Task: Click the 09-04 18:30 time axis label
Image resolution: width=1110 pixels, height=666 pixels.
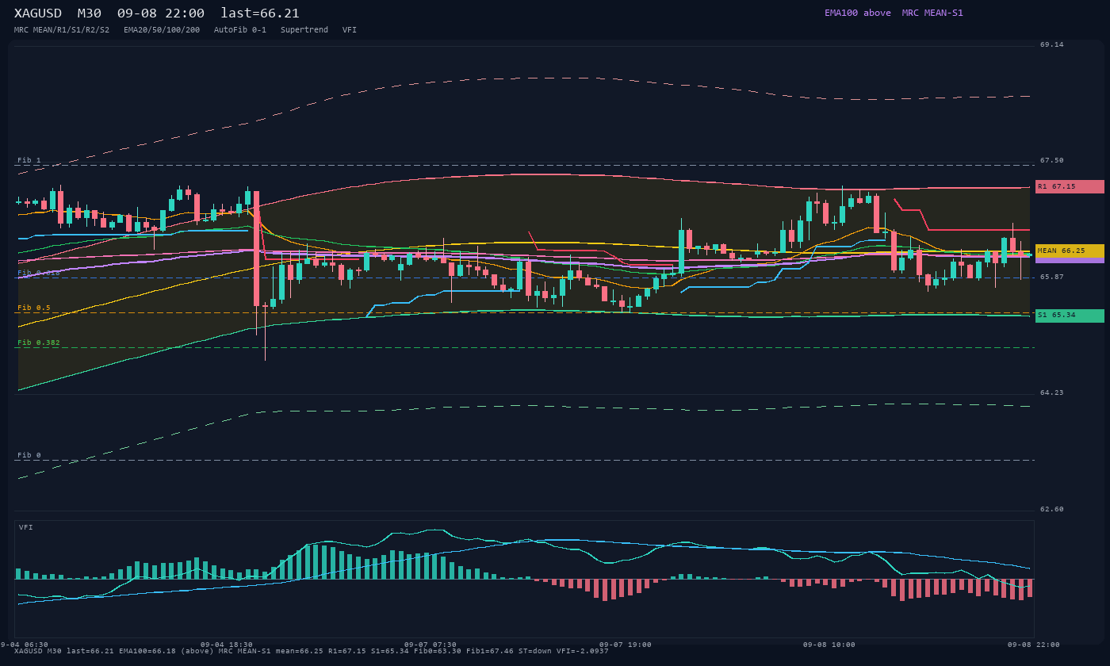Action: coord(227,645)
